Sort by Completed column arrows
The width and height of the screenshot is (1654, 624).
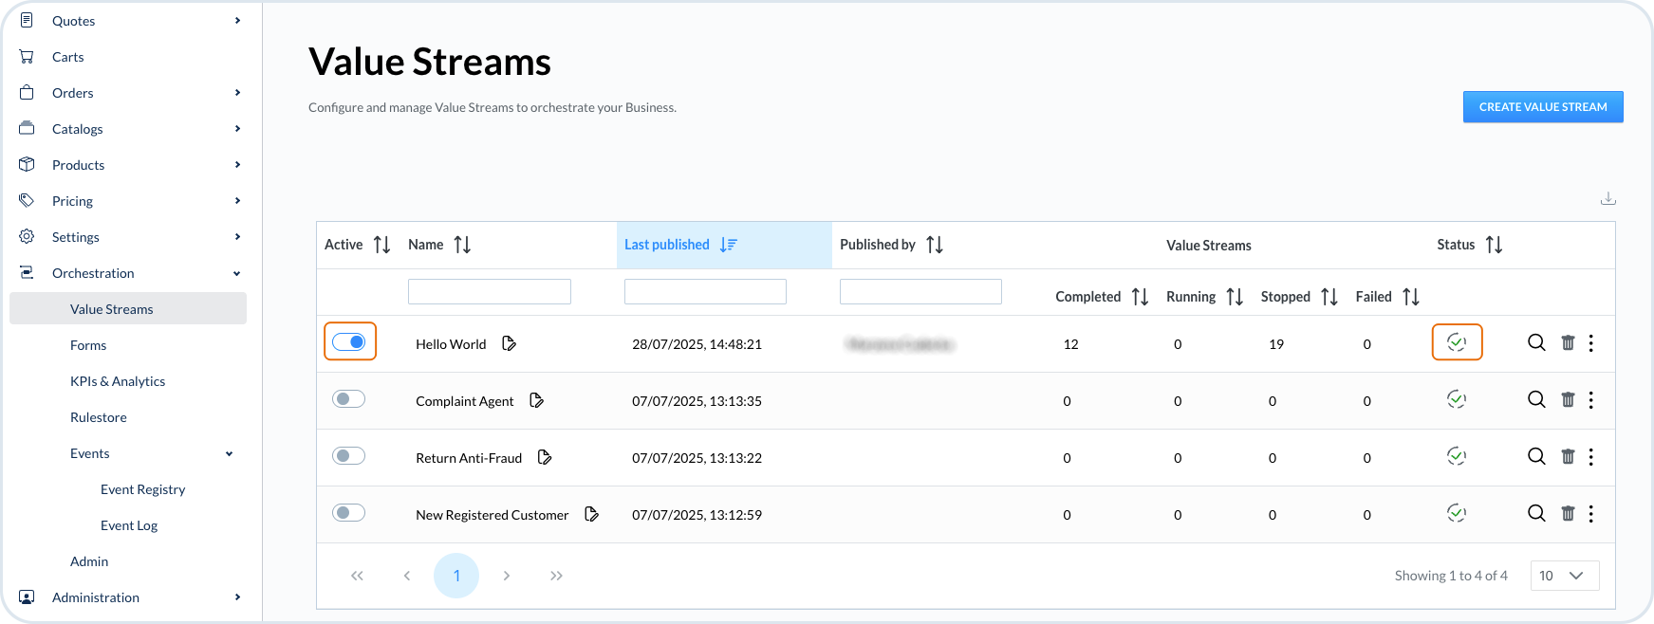click(1140, 297)
